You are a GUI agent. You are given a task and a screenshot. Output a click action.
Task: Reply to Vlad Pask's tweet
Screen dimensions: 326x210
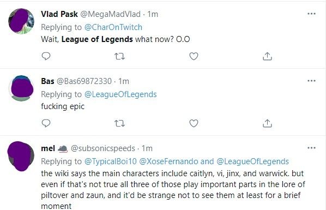(x=46, y=56)
